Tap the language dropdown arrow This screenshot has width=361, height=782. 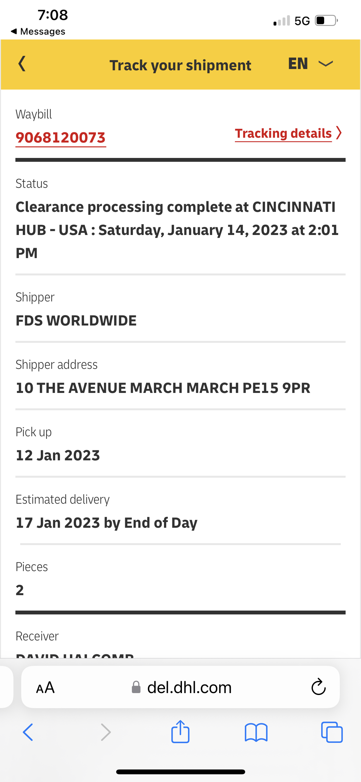[325, 64]
